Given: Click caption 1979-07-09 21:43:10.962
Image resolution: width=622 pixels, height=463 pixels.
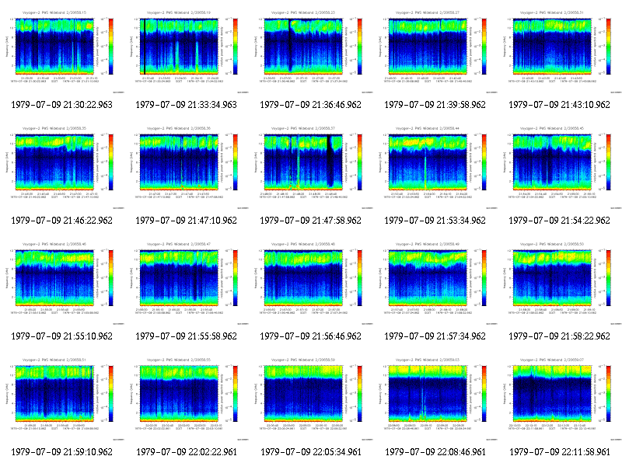Looking at the screenshot, I should (x=559, y=105).
